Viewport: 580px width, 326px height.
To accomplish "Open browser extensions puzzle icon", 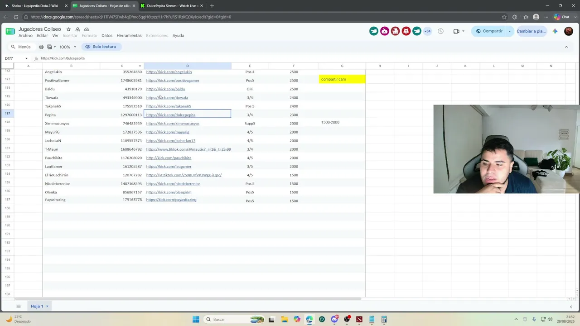I will click(514, 17).
